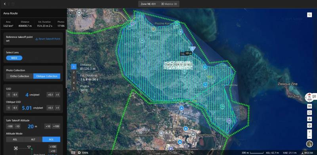The width and height of the screenshot is (317, 155).
Task: Select Ortho Collection mode
Action: pyautogui.click(x=19, y=76)
